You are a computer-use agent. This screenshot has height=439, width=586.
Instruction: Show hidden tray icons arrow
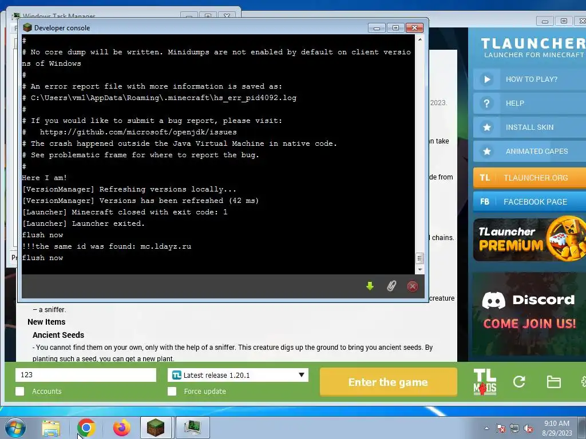[486, 429]
